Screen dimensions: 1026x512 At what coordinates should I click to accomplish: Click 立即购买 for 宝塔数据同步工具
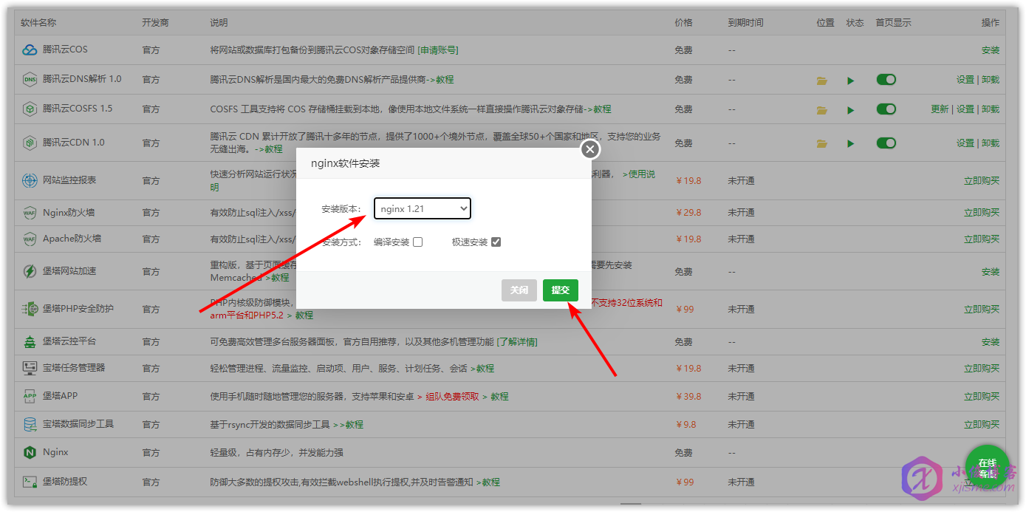click(982, 425)
